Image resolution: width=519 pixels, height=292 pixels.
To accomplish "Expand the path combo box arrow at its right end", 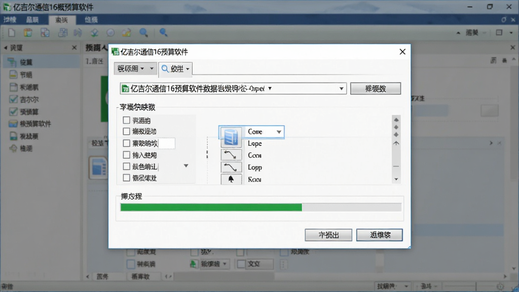I will 341,89.
